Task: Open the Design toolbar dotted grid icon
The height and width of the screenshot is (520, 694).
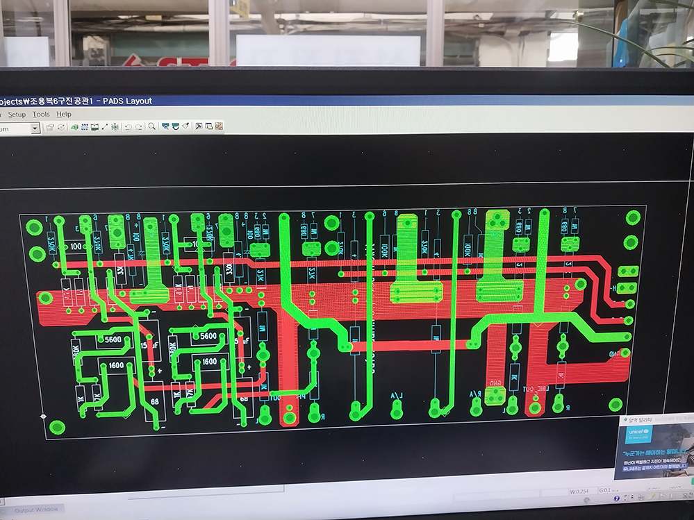Action: (x=85, y=127)
